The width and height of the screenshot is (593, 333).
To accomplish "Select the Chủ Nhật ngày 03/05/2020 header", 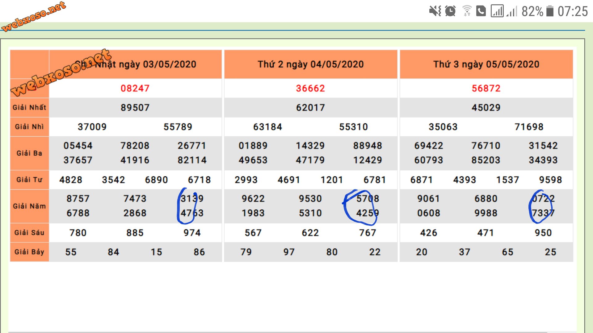I will click(135, 64).
